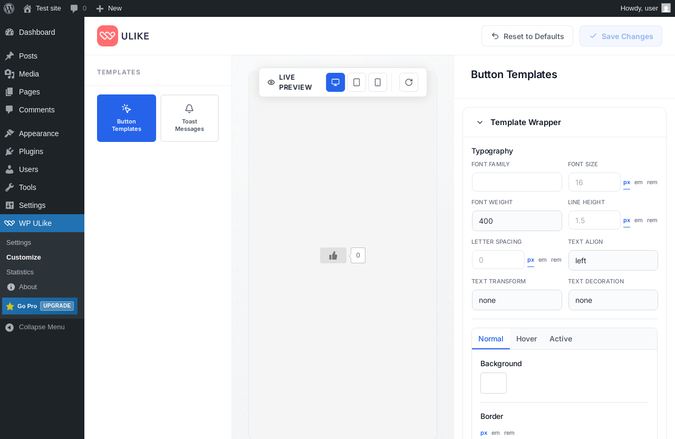Set line height unit to px

626,221
